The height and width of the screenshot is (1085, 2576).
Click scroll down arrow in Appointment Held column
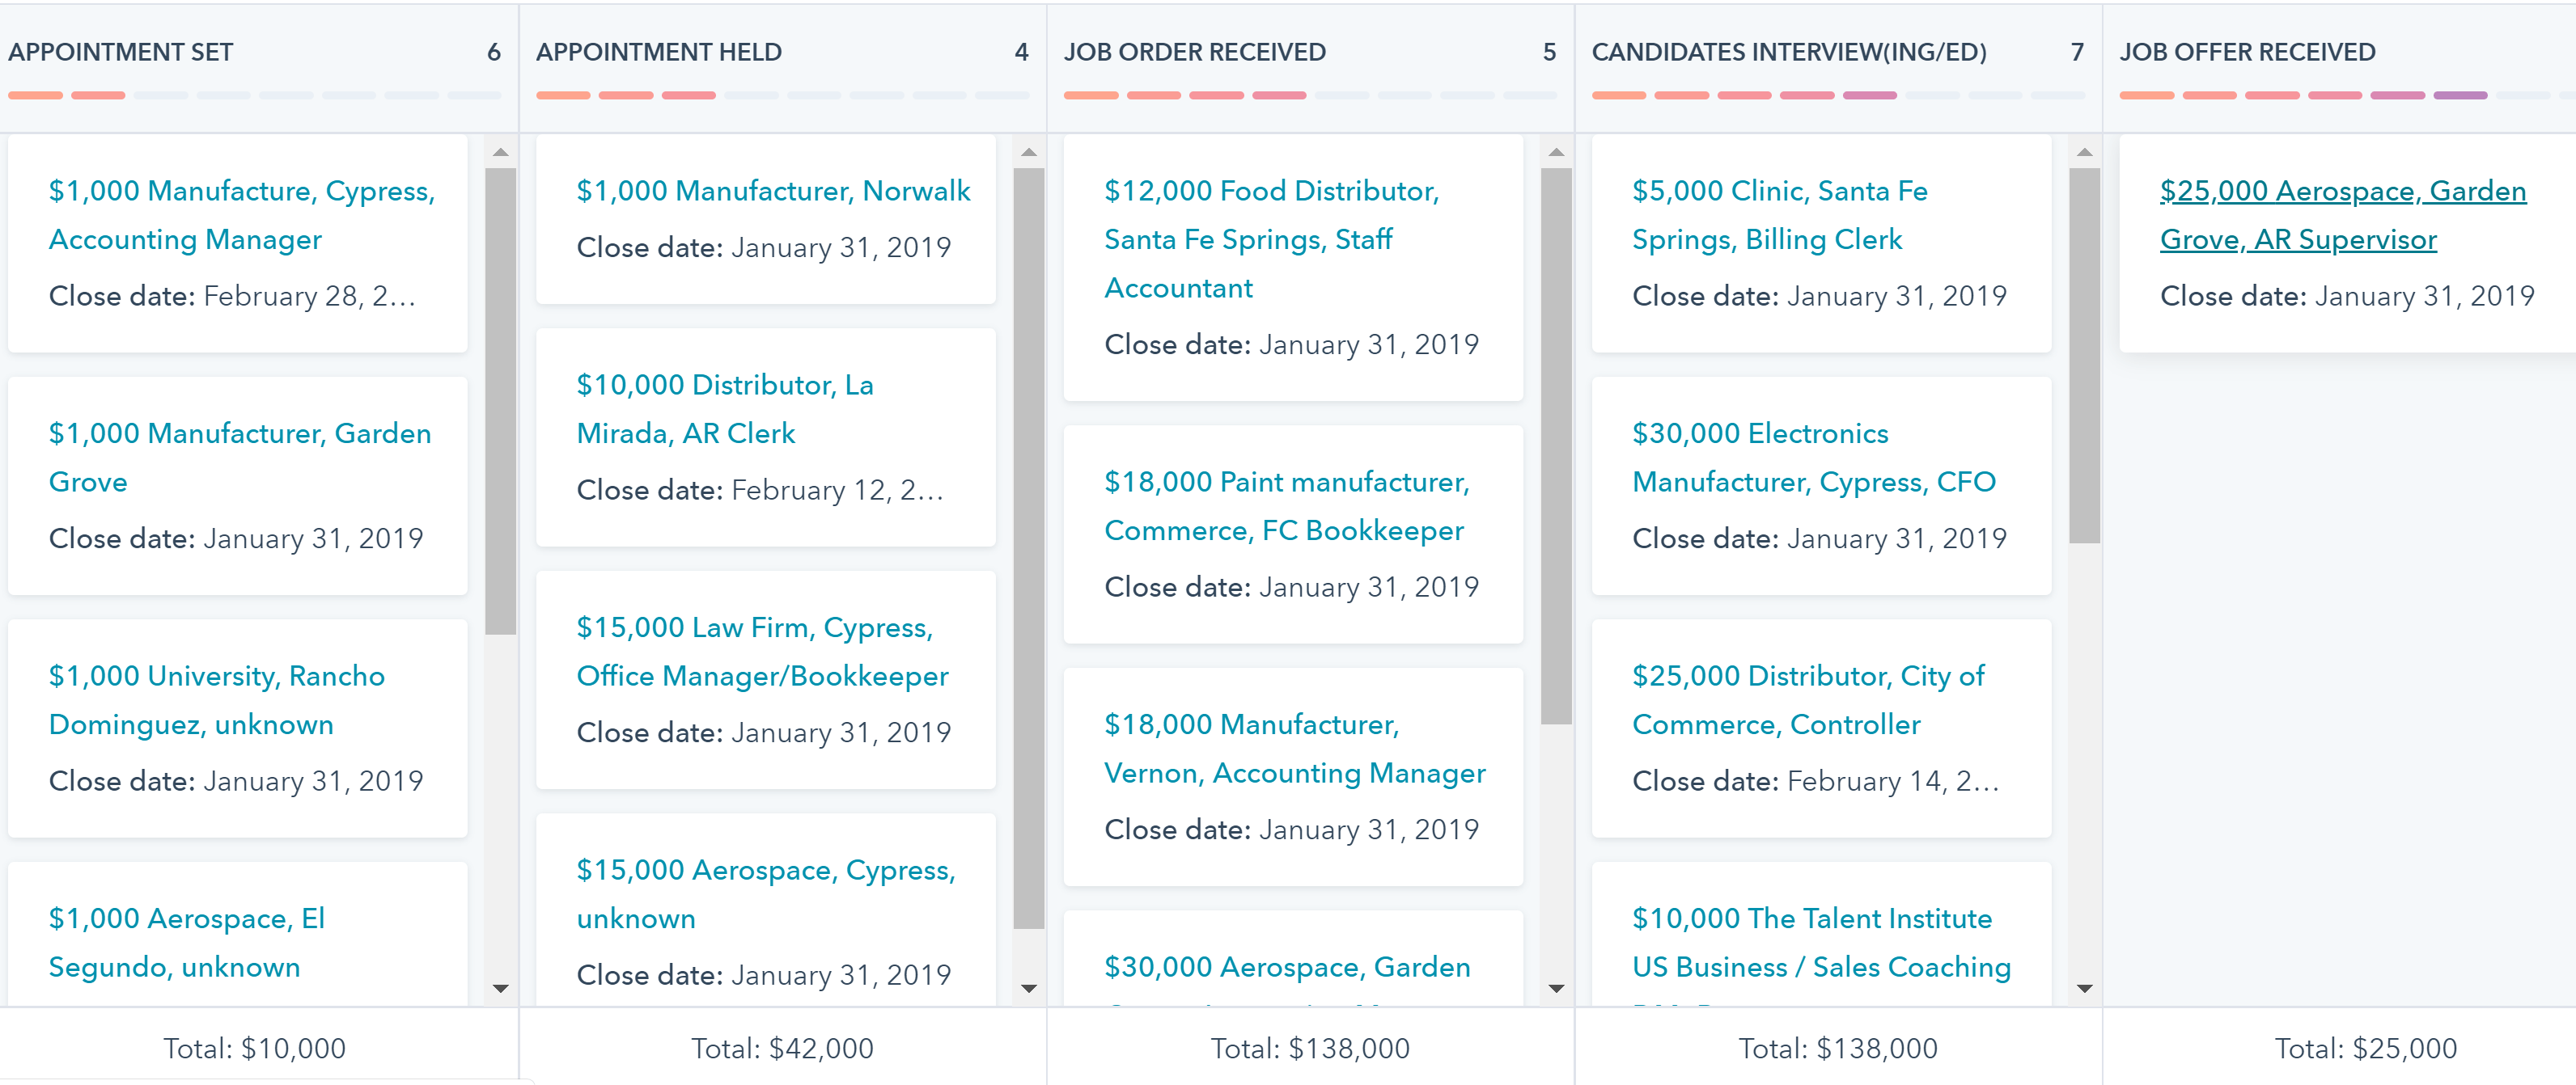1028,988
